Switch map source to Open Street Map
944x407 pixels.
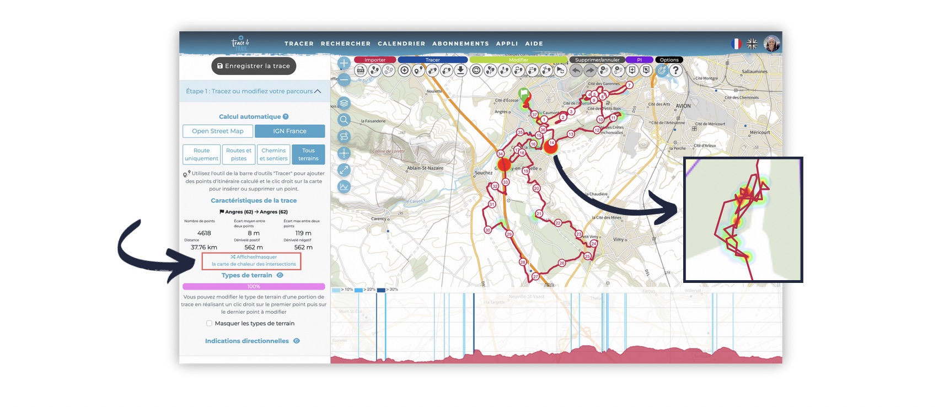click(x=218, y=131)
